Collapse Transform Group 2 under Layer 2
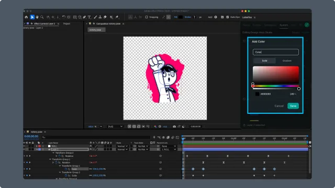Viewport: 335px width, 188px height. pos(53,153)
